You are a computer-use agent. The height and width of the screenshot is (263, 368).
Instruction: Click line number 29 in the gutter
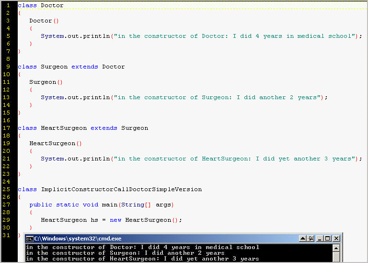point(6,220)
